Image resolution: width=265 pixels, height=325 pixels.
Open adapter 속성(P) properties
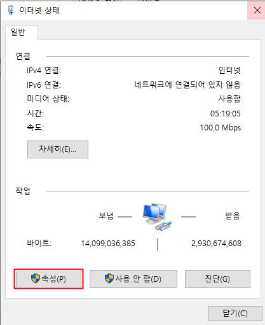(49, 279)
